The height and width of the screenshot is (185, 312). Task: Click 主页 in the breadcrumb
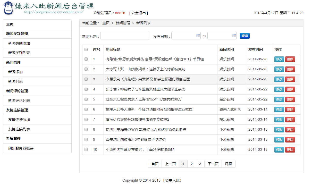(x=106, y=23)
